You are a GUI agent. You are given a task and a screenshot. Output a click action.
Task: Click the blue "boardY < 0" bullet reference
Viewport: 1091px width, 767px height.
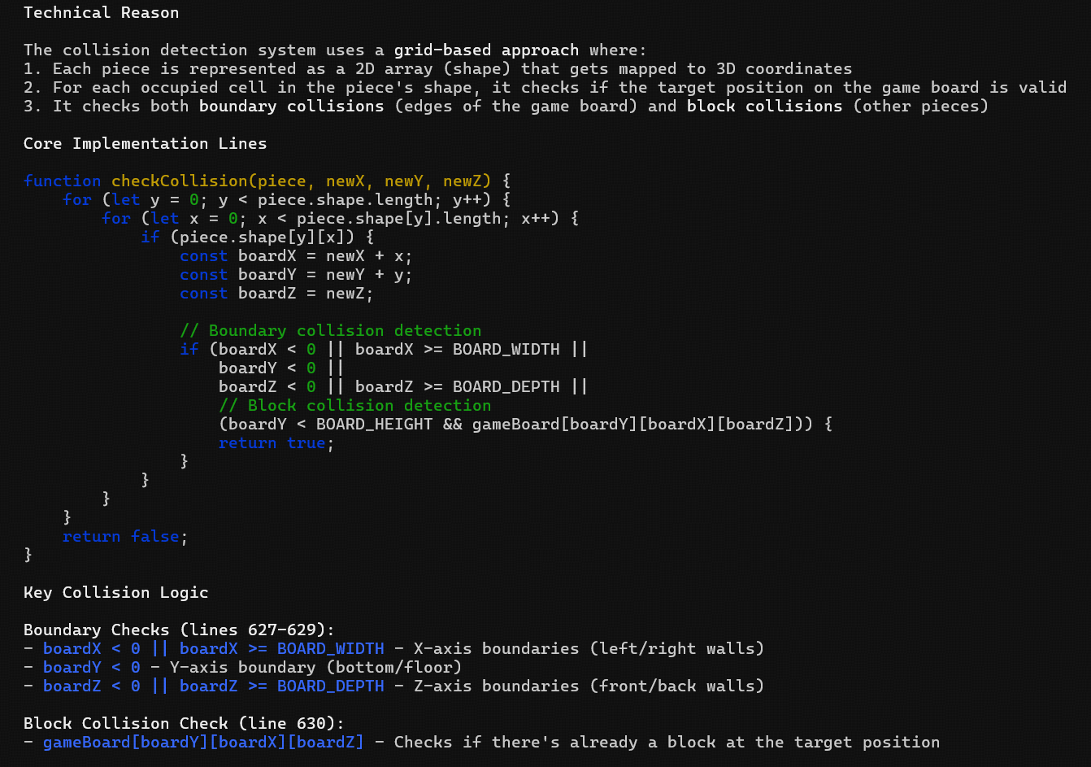[x=91, y=667]
